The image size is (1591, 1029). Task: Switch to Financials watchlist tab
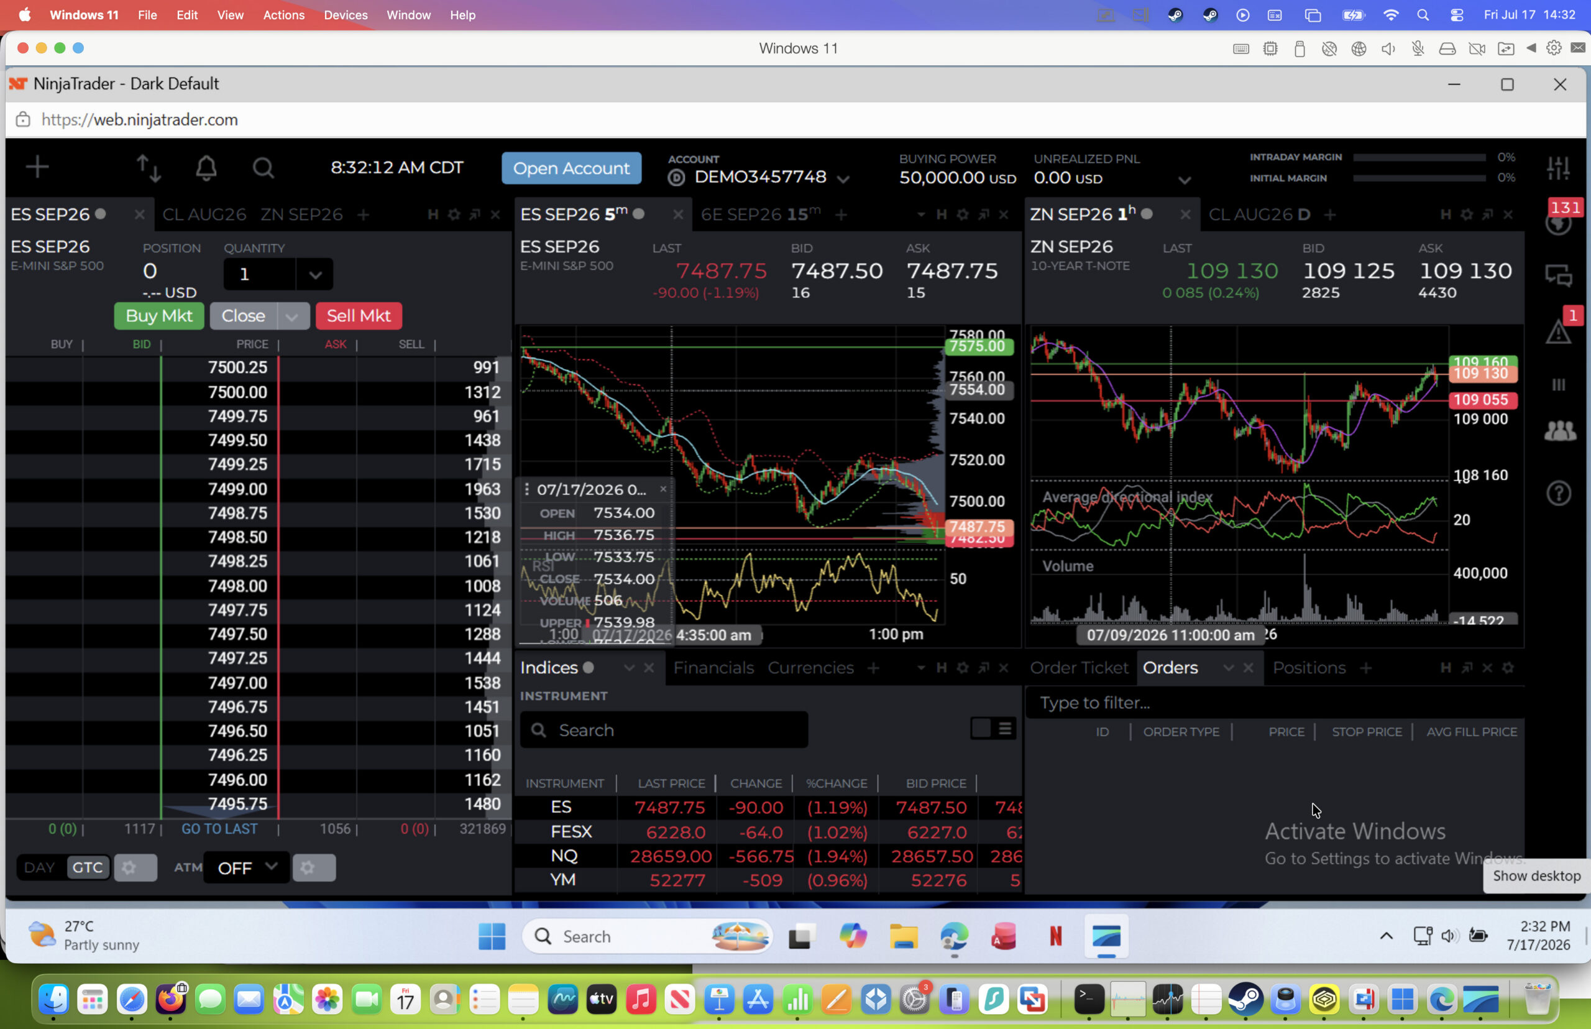[713, 668]
